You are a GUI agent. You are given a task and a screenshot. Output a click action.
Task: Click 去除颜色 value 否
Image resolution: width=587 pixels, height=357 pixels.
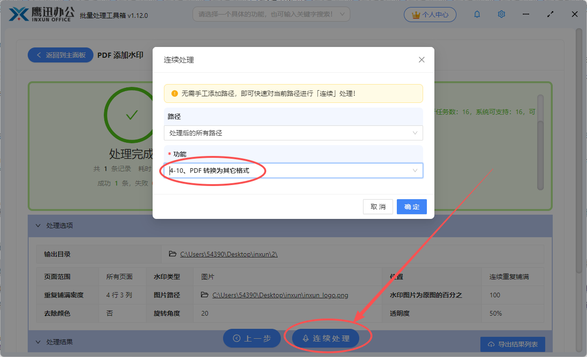pos(109,313)
